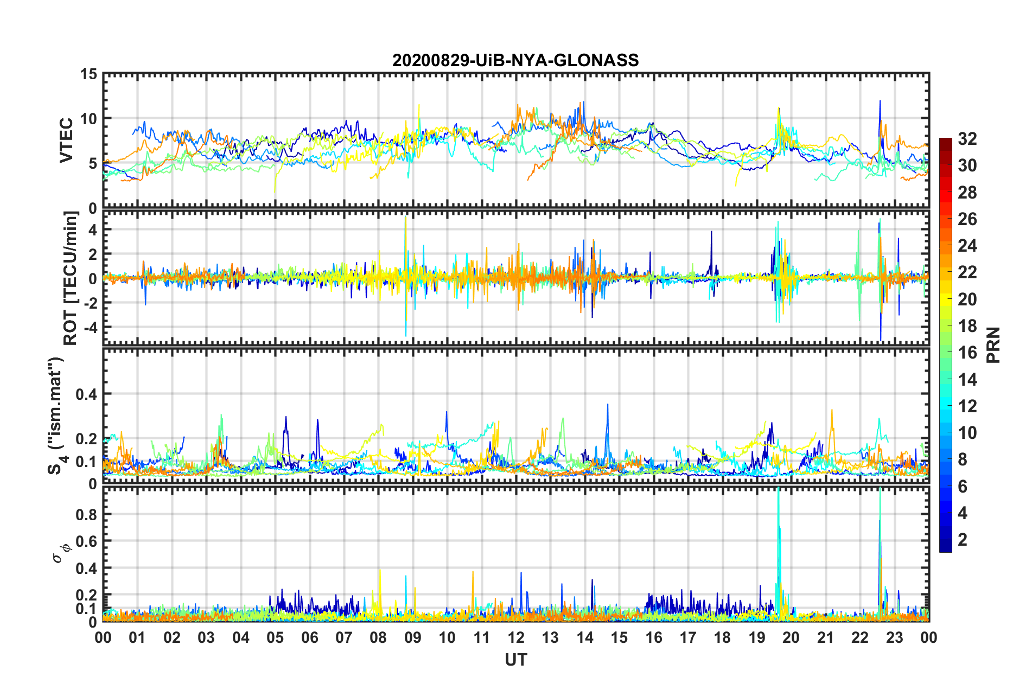
Task: Click x-axis tick label 03
Action: tap(206, 637)
